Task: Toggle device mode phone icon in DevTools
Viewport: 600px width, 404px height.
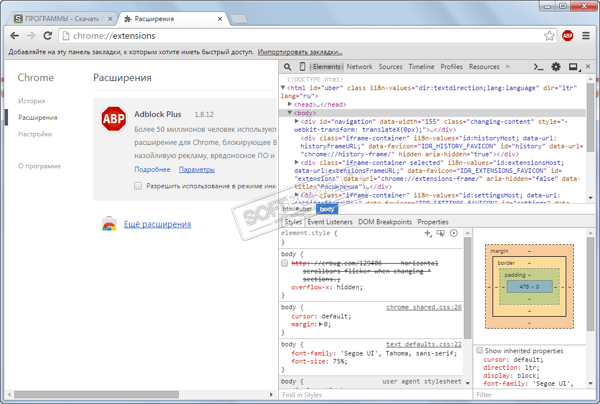Action: tap(302, 67)
